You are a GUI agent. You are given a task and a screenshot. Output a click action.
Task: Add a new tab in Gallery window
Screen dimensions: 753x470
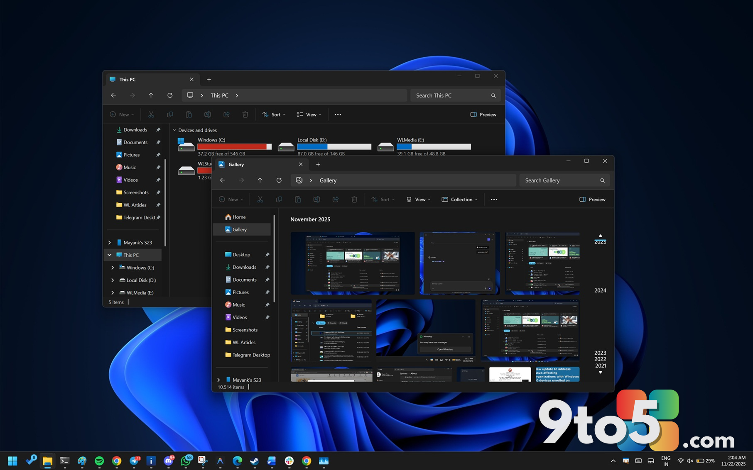[x=318, y=164]
